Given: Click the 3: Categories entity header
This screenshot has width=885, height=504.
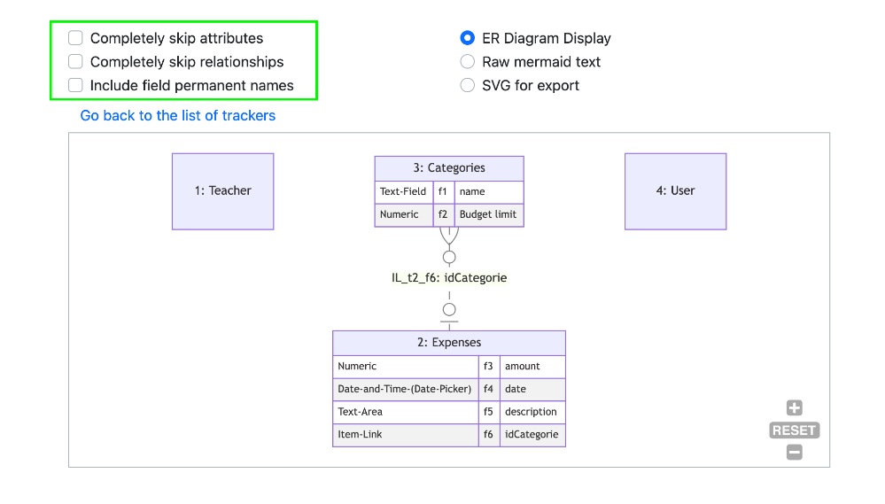Looking at the screenshot, I should tap(449, 168).
